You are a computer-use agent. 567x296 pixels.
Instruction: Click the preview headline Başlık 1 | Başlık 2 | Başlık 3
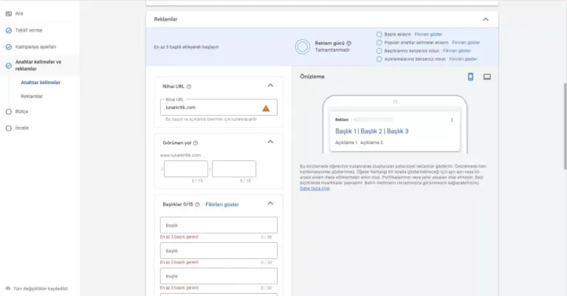[372, 131]
